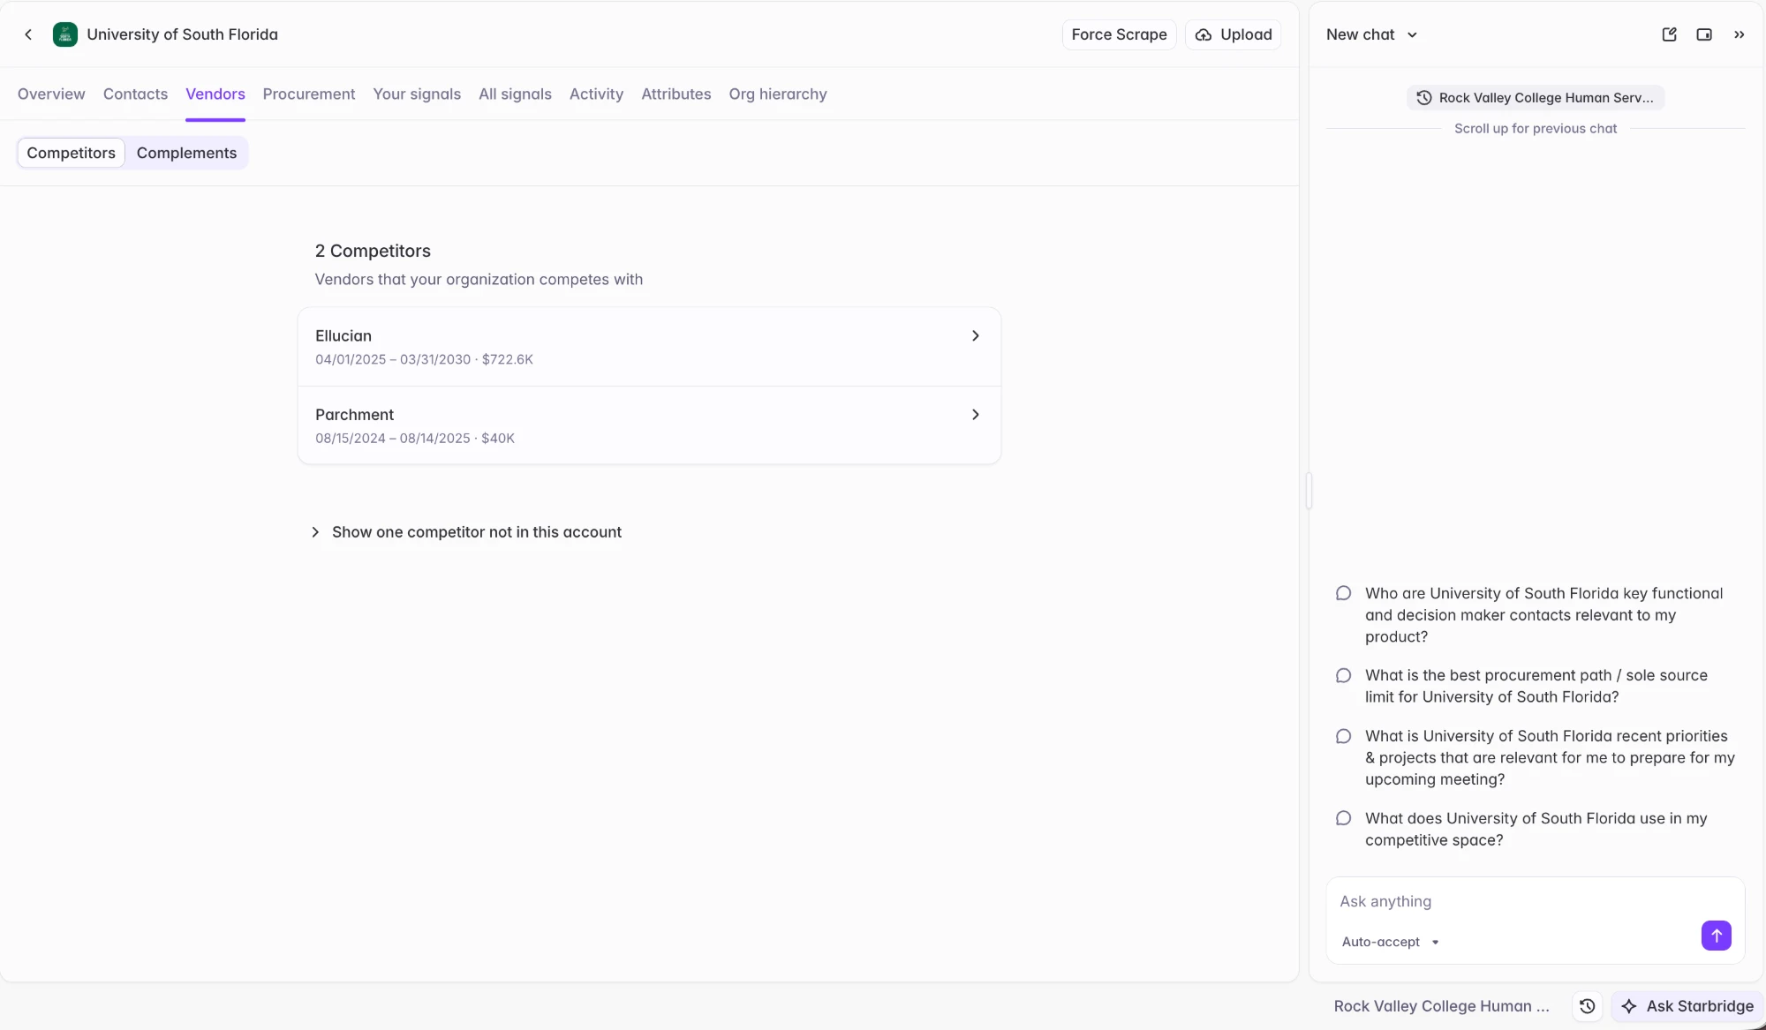
Task: Open the Org hierarchy tab
Action: (778, 94)
